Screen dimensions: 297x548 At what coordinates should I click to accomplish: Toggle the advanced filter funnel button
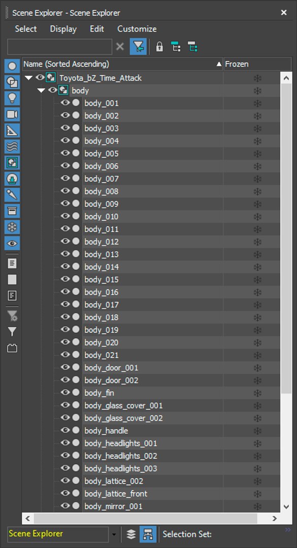coord(138,47)
